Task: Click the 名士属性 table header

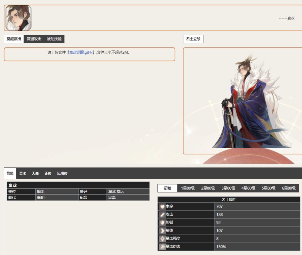Action: 229,200
